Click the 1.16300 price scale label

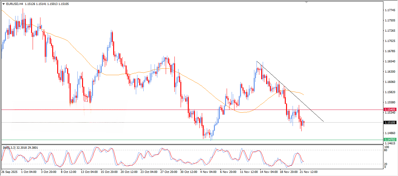[390, 72]
